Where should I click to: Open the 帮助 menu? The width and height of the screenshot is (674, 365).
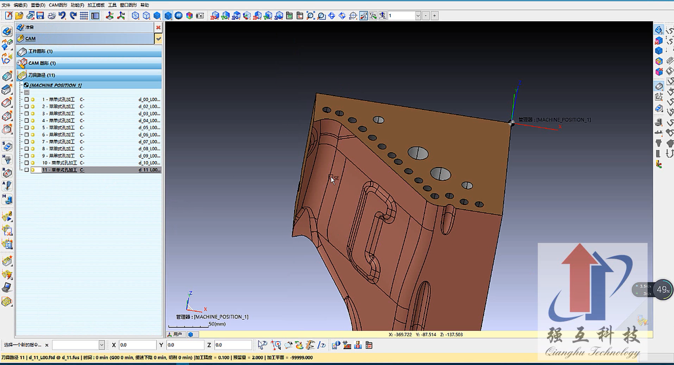coord(144,5)
